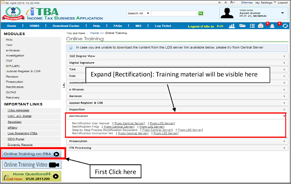Open the HRMS menu item
Viewport: 291px width, 184px height.
click(x=34, y=26)
